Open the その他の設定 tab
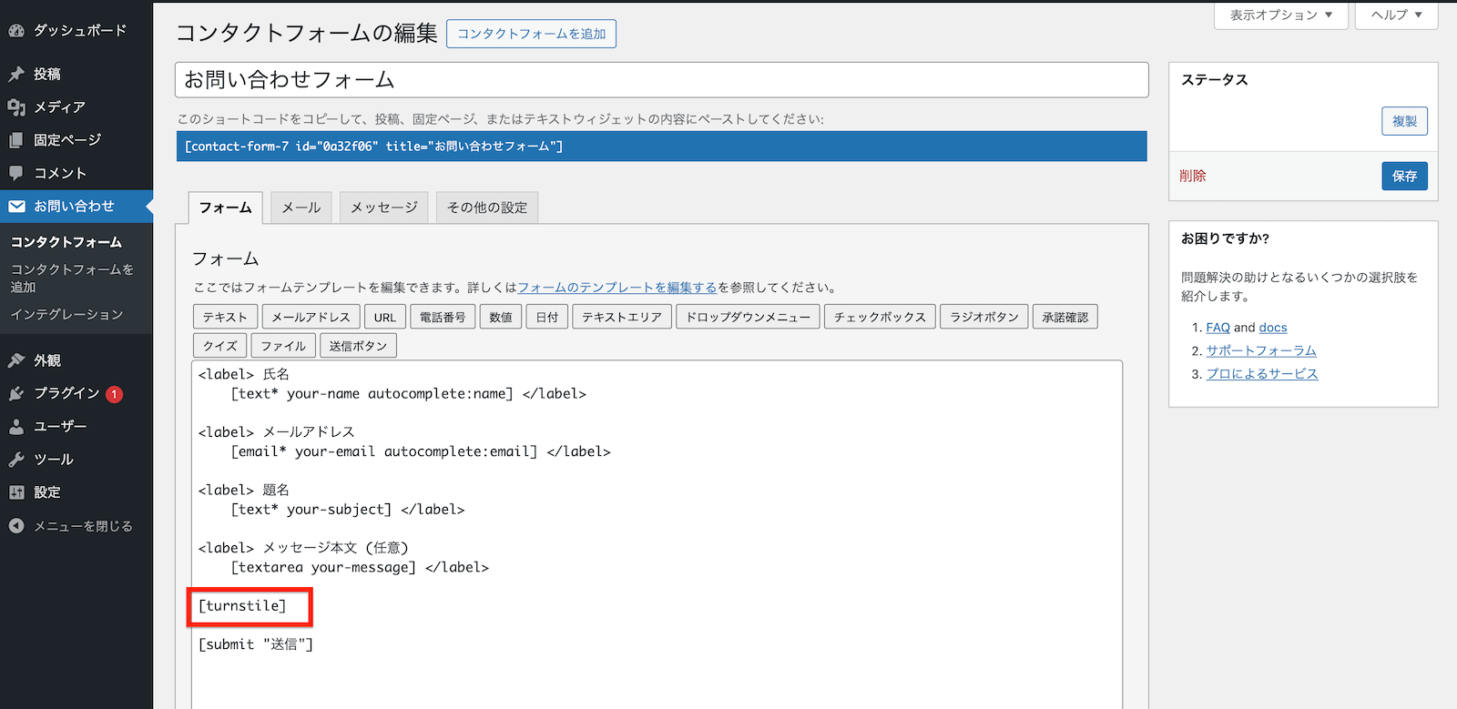Viewport: 1457px width, 709px height. click(487, 208)
